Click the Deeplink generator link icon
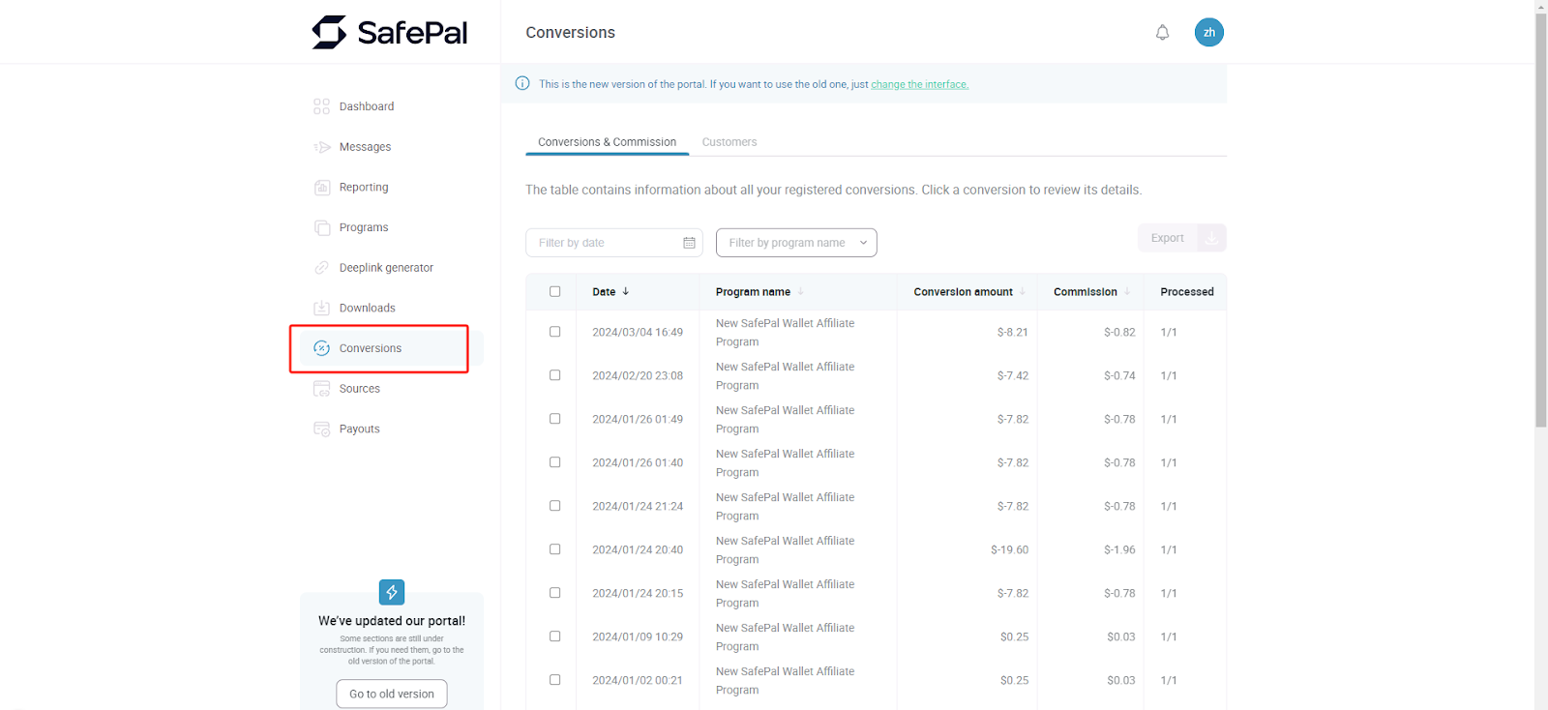1548x710 pixels. (322, 268)
